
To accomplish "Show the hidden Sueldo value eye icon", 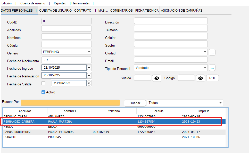I will 157,78.
